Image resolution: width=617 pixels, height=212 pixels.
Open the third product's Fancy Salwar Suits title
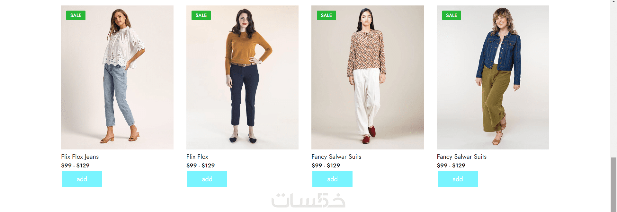pyautogui.click(x=336, y=157)
